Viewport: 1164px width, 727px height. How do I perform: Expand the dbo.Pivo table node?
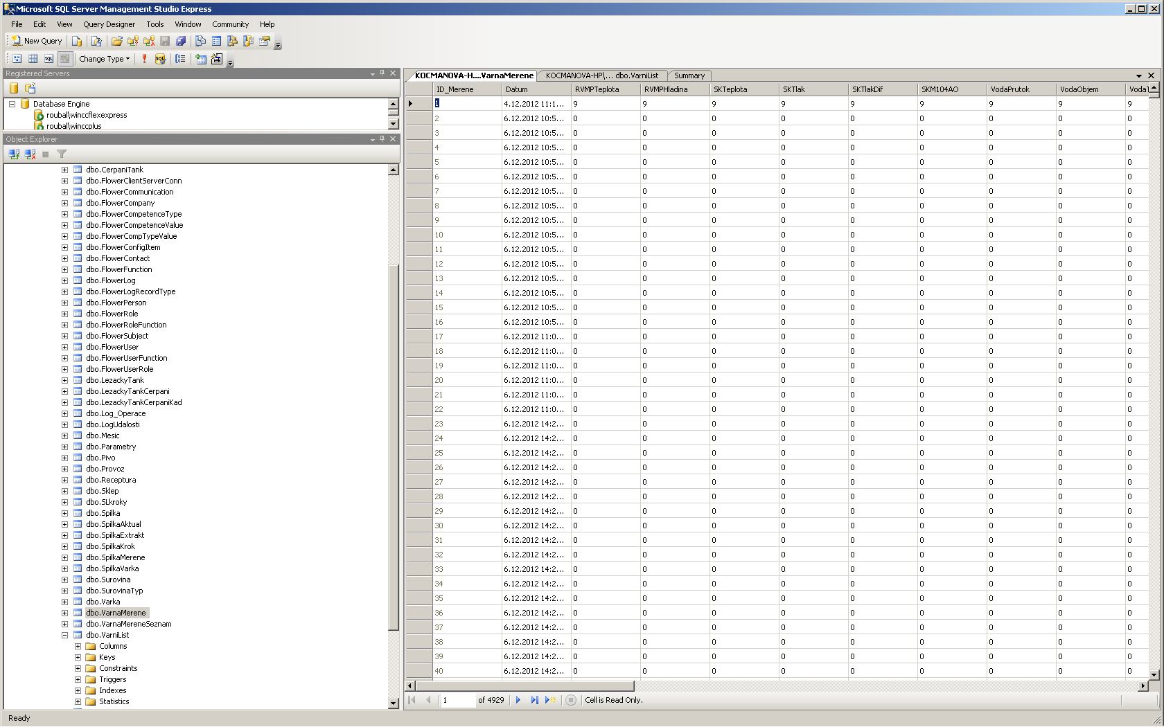[64, 458]
